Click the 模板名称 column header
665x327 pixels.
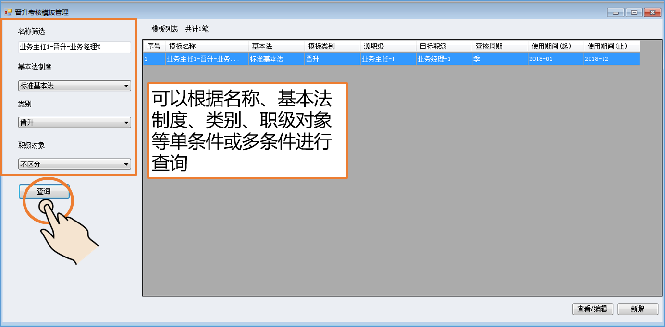click(x=207, y=47)
